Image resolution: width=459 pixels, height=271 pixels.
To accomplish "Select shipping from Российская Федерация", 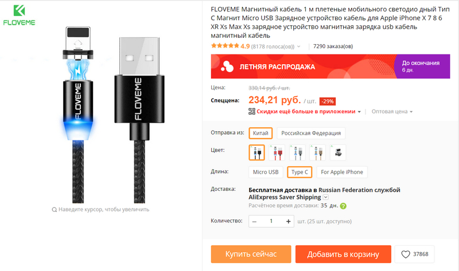I will click(311, 133).
